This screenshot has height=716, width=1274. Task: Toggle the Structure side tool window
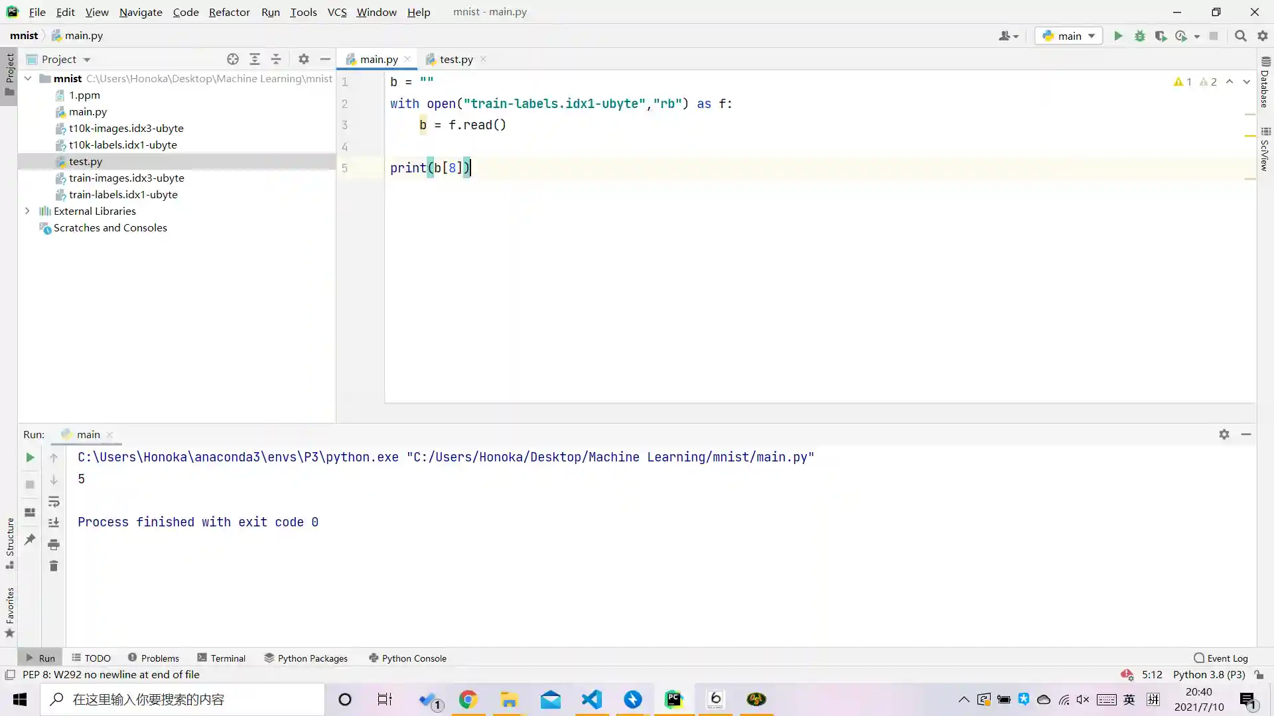(9, 542)
